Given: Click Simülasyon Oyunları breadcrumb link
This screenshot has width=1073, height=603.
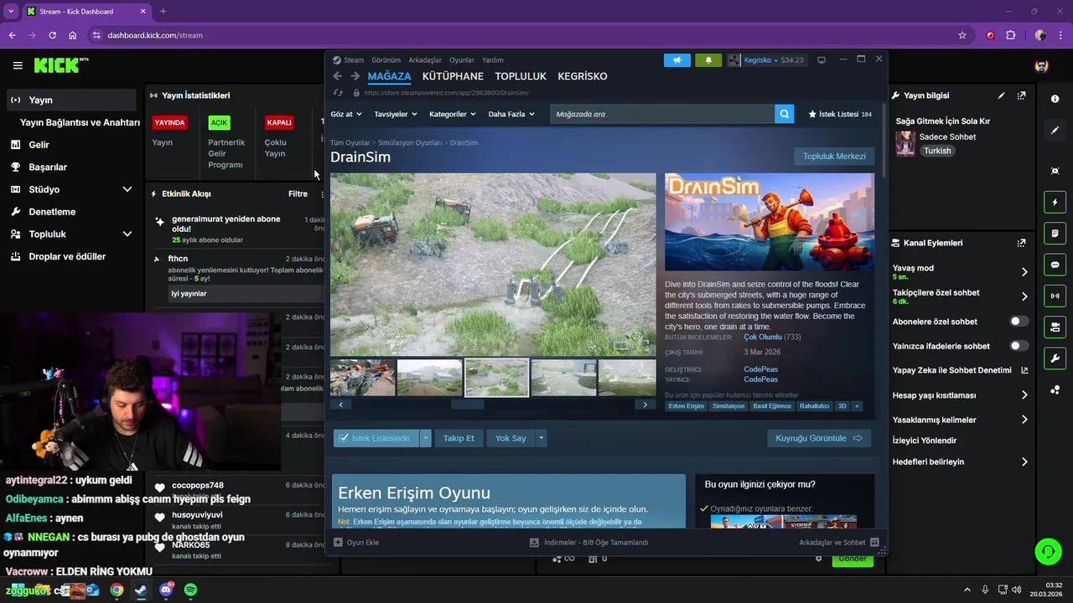Looking at the screenshot, I should [x=410, y=143].
